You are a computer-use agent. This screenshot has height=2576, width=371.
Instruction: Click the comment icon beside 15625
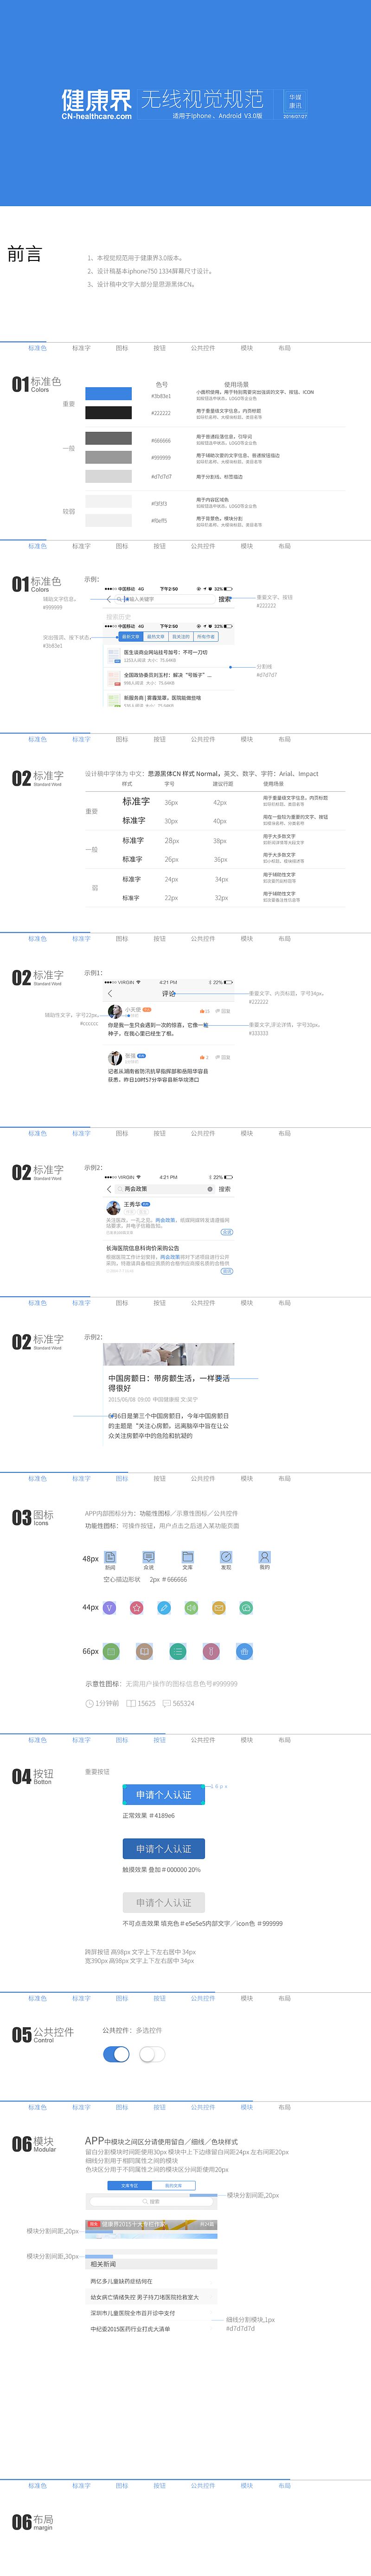click(131, 1703)
